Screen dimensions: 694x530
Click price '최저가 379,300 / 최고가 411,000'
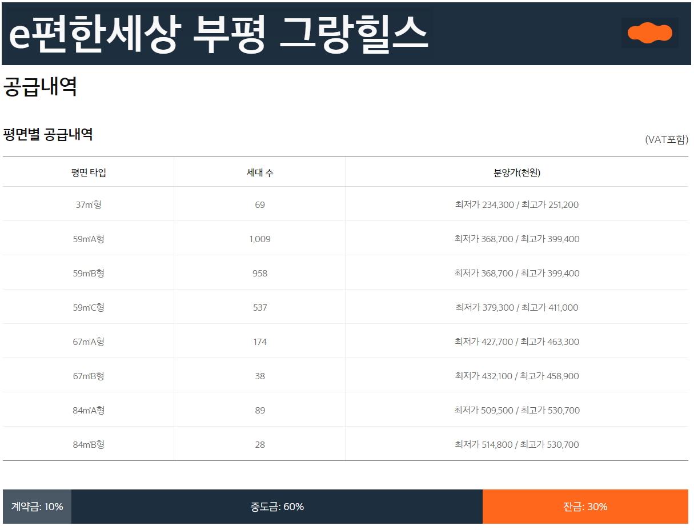coord(517,307)
